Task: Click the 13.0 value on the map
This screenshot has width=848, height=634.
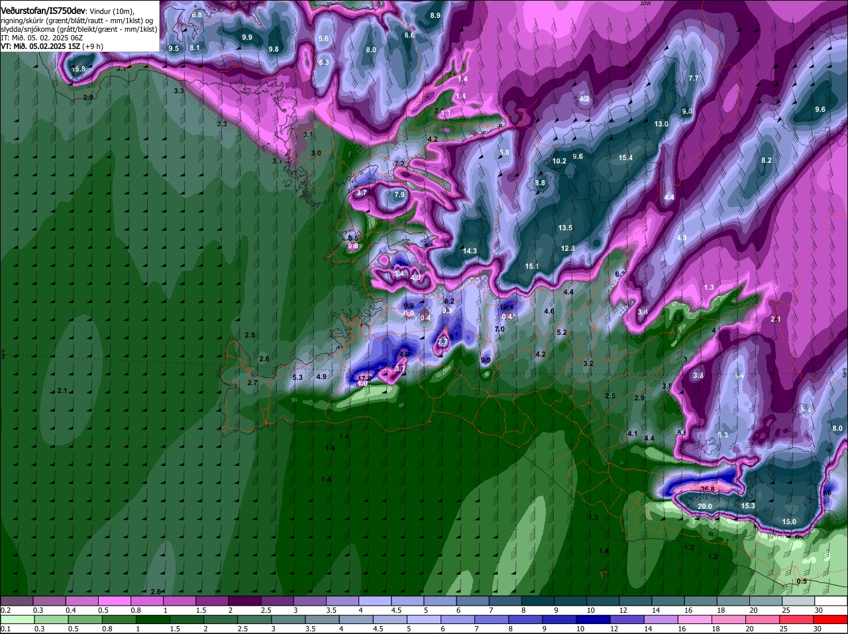Action: (x=661, y=124)
